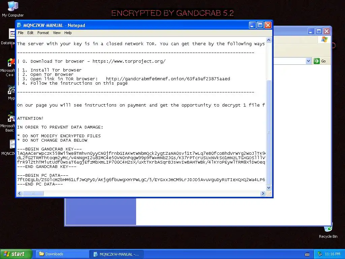The image size is (345, 259).
Task: Click Notepad vertical scrollbar down arrow
Action: 269,188
